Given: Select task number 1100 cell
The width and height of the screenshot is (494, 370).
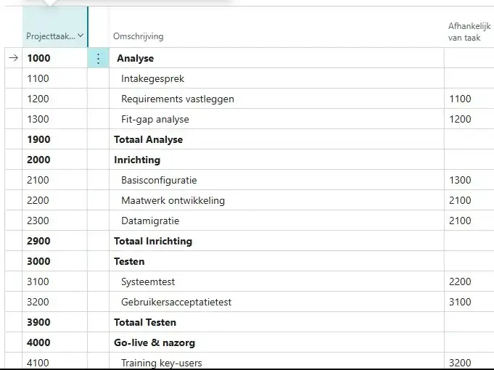Looking at the screenshot, I should (x=55, y=78).
